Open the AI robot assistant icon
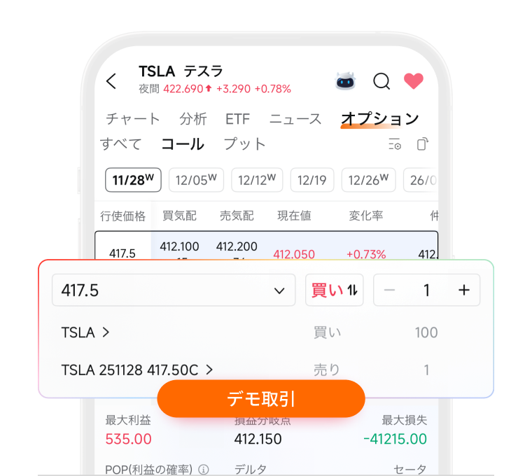 point(345,80)
